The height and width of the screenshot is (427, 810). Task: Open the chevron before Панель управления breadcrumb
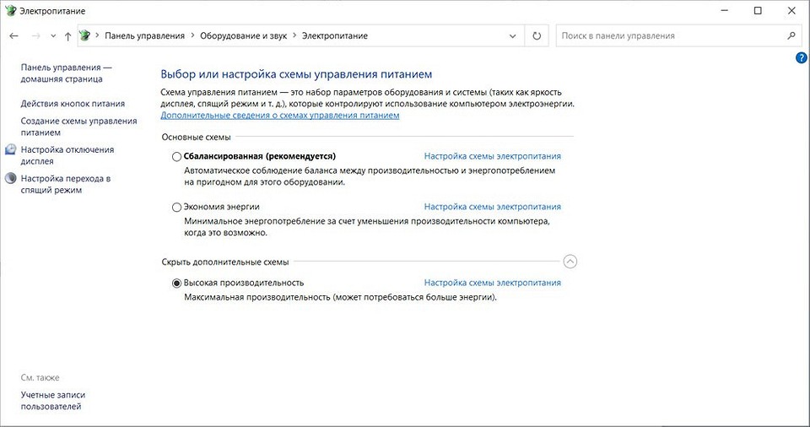point(97,35)
